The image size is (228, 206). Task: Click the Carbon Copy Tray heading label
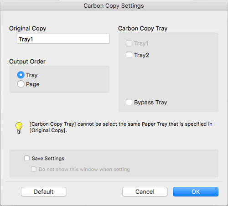tap(143, 28)
